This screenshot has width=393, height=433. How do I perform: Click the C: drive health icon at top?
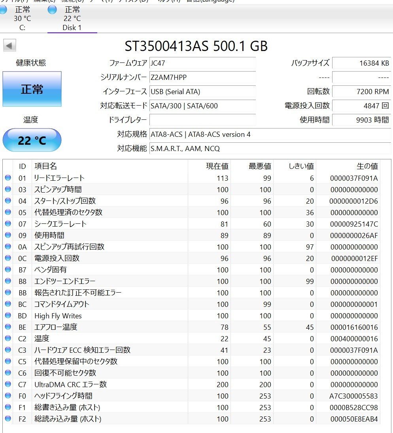pos(3,10)
